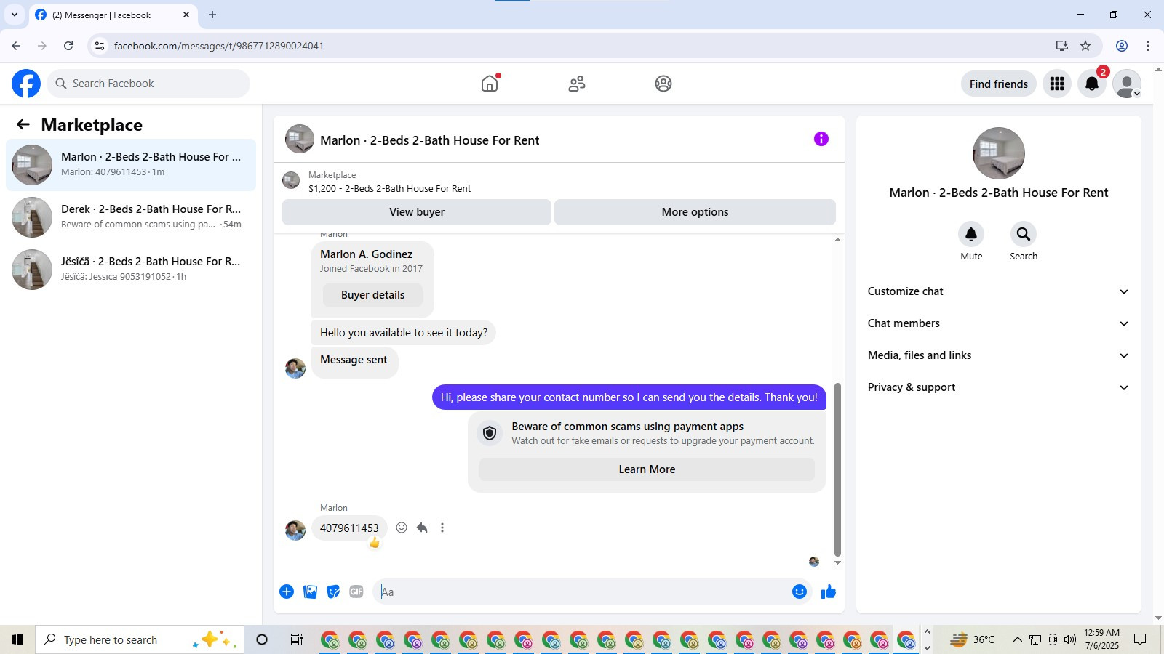The image size is (1164, 654).
Task: Click the $1,200 listing title link
Action: [x=389, y=188]
